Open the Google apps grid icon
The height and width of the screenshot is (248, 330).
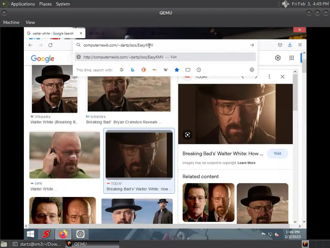click(291, 58)
